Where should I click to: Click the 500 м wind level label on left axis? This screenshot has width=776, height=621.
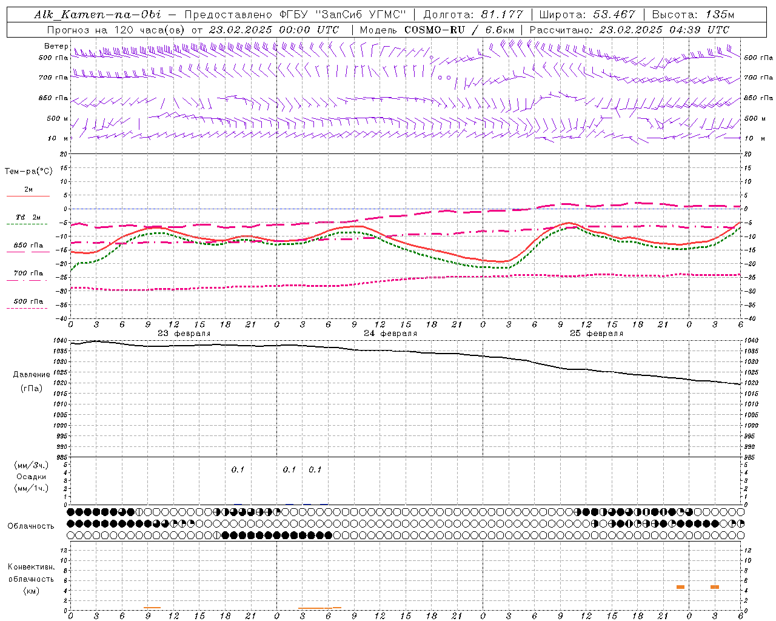(x=58, y=119)
